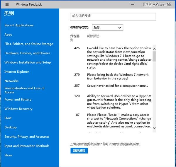Open feedback about viewing network status

pyautogui.click(x=119, y=58)
